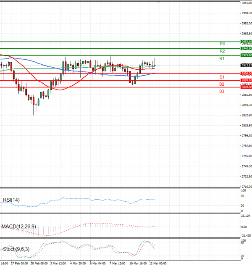
Task: Click the S3 support label
Action: (x=222, y=91)
